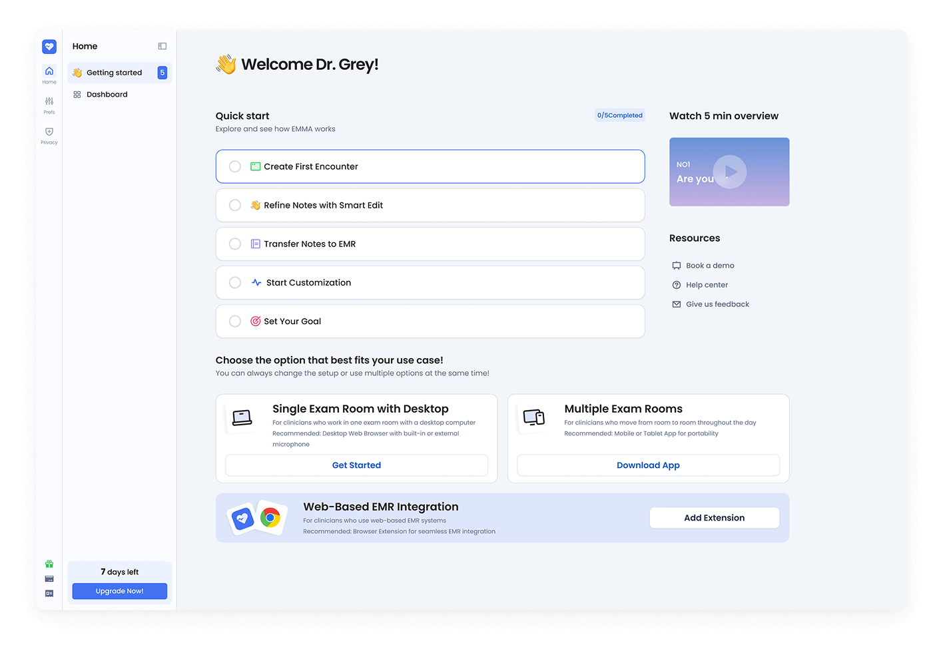Image resolution: width=943 pixels, height=653 pixels.
Task: Select Getting started in the sidebar
Action: tap(114, 73)
